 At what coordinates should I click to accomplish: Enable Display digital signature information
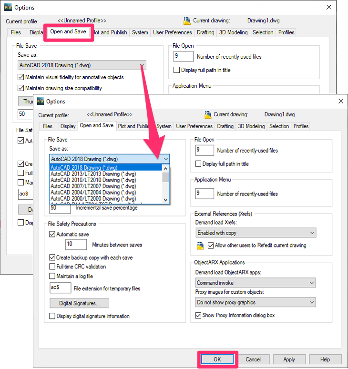click(52, 316)
